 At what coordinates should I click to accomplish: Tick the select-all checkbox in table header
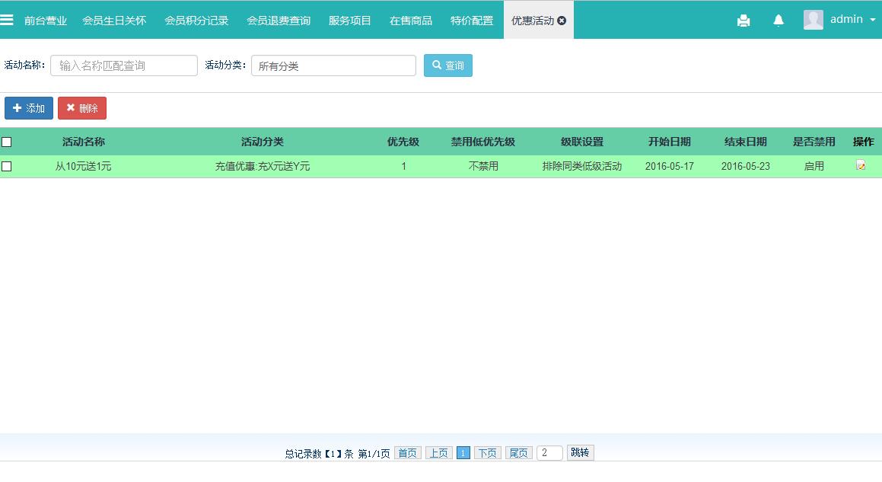point(7,142)
